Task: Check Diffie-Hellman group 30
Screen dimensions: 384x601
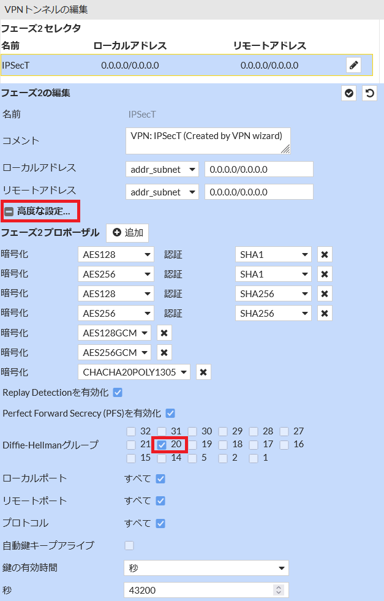Action: click(x=192, y=431)
